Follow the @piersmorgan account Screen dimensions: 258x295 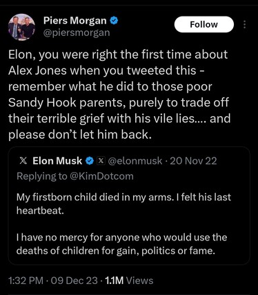coord(204,24)
